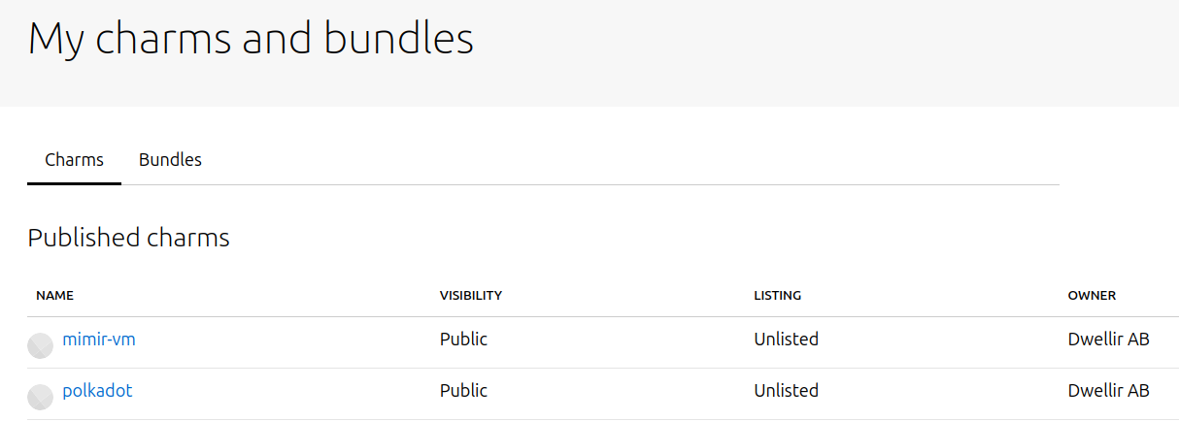Click the polkadot charm icon
This screenshot has height=421, width=1179.
[x=40, y=397]
